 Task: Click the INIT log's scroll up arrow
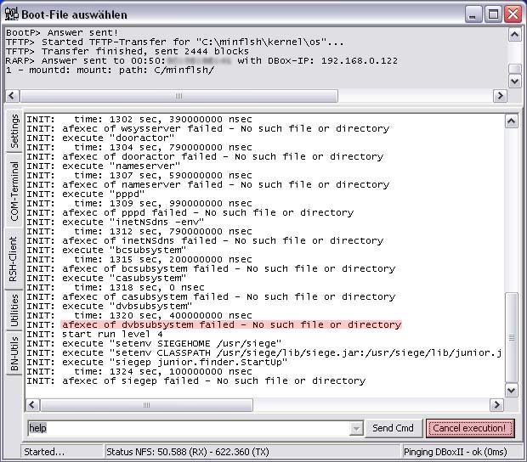click(x=511, y=121)
